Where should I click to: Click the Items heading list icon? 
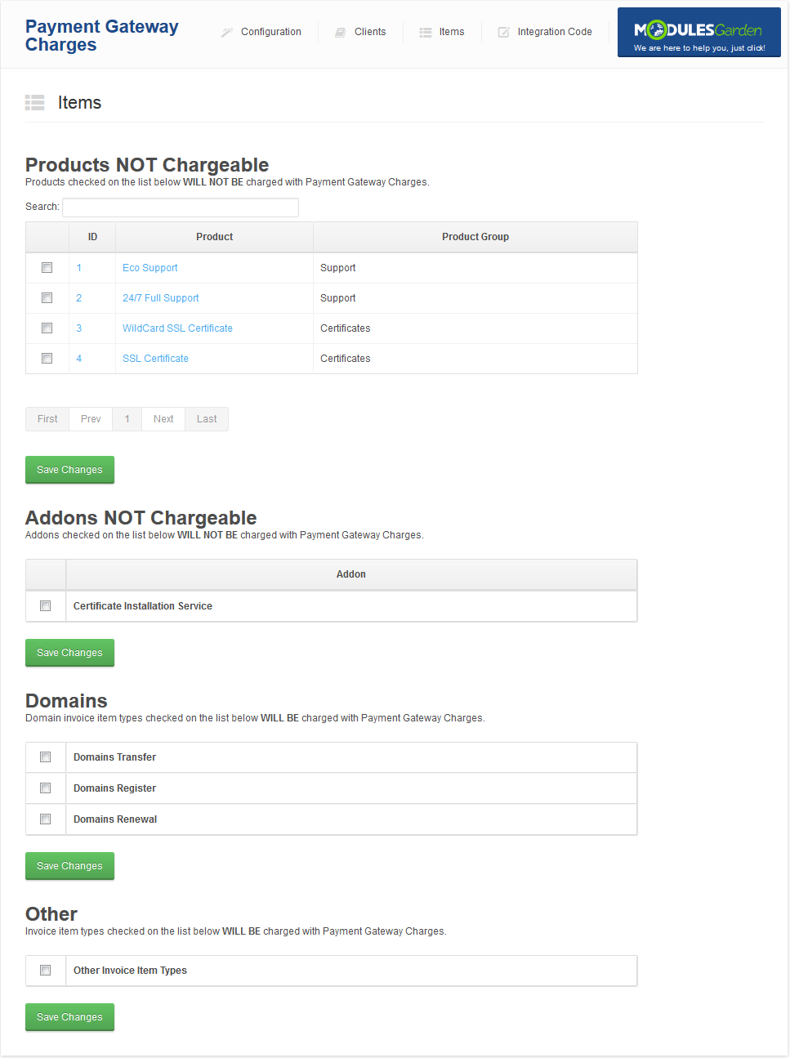pos(35,102)
